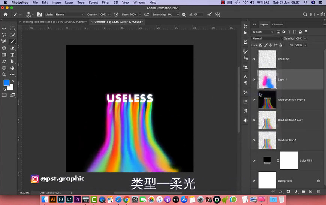Viewport: 326px width, 205px height.
Task: Toggle lock all for layer
Action: coord(281,45)
